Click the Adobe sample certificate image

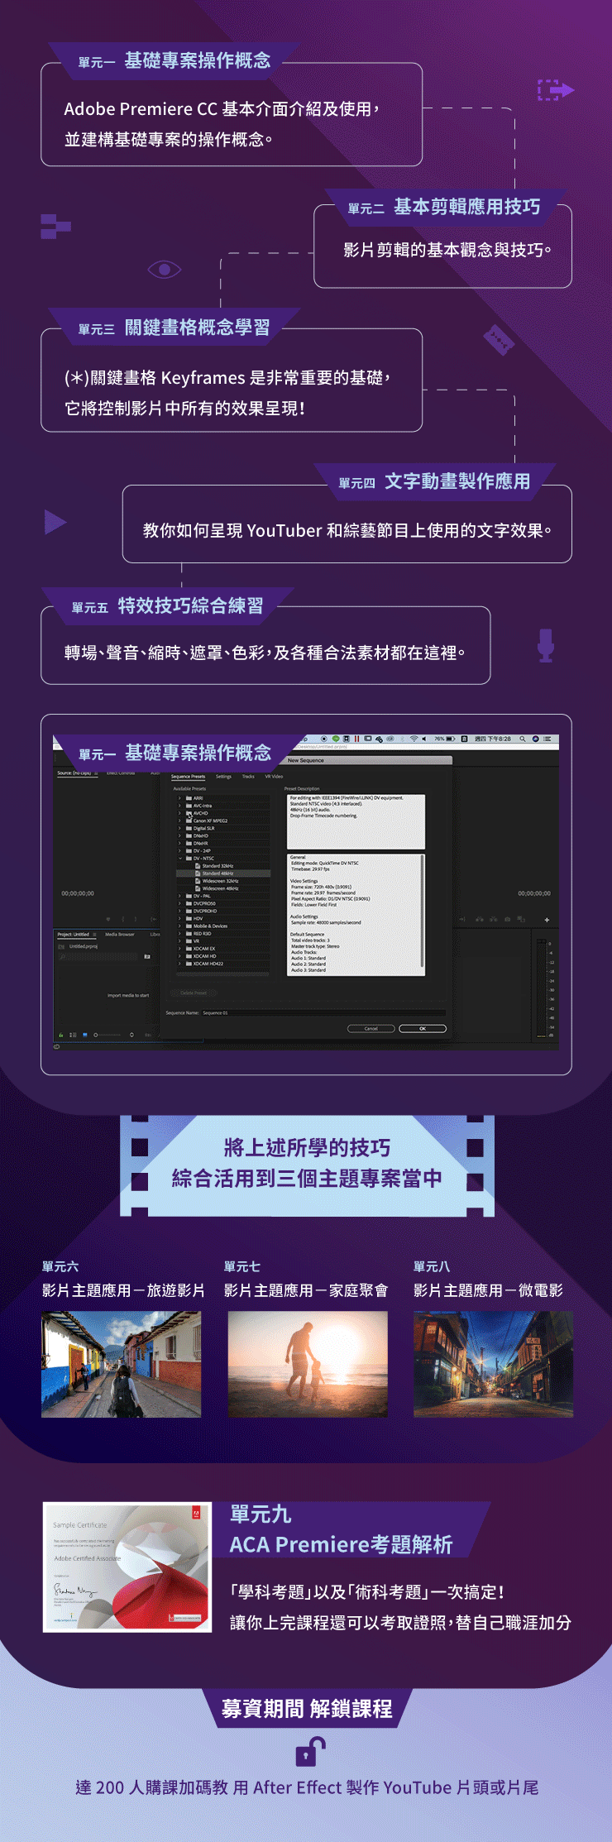(x=127, y=1567)
